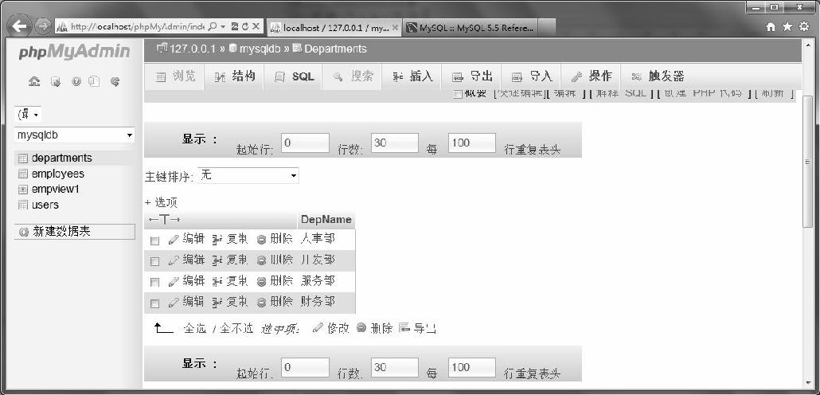
Task: Click the stop X icon in address bar
Action: coord(256,26)
